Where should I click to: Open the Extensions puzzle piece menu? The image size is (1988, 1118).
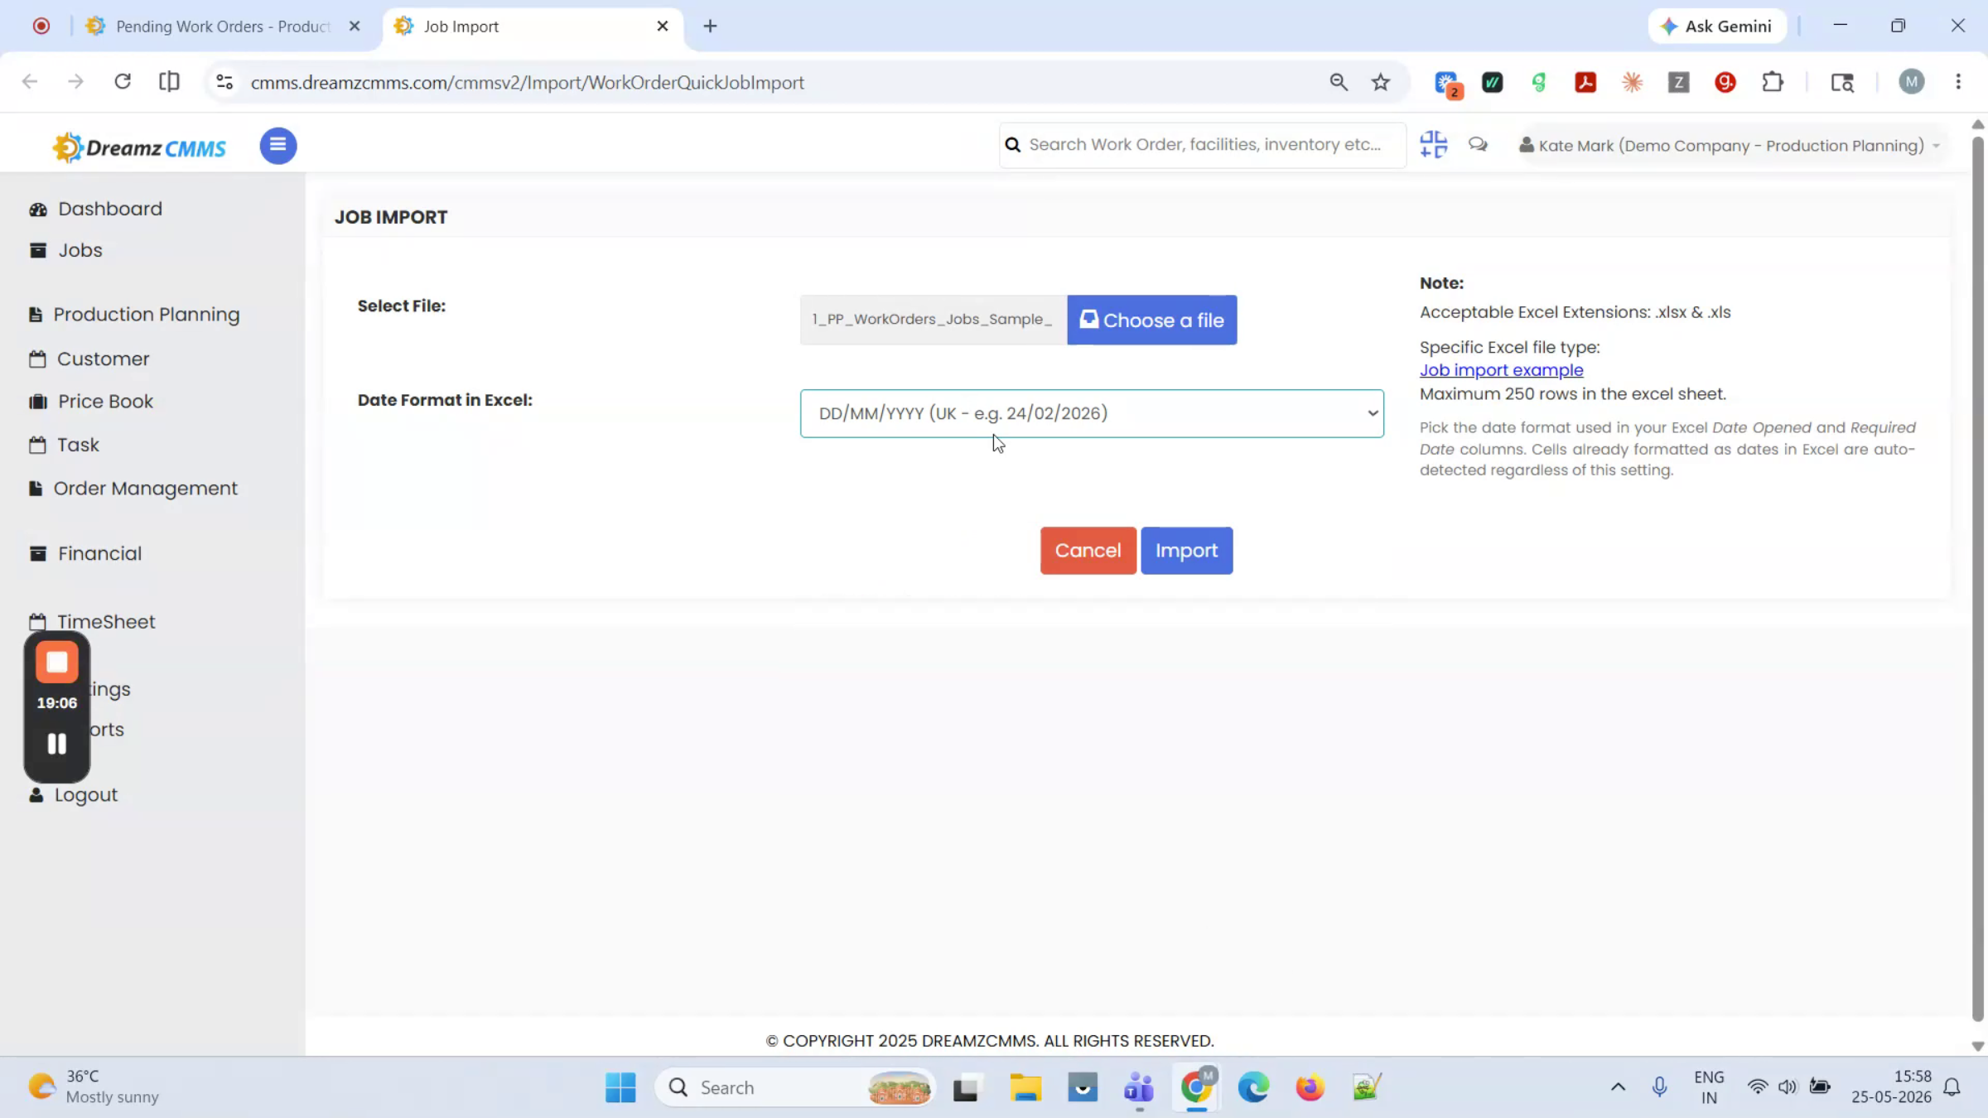tap(1773, 82)
